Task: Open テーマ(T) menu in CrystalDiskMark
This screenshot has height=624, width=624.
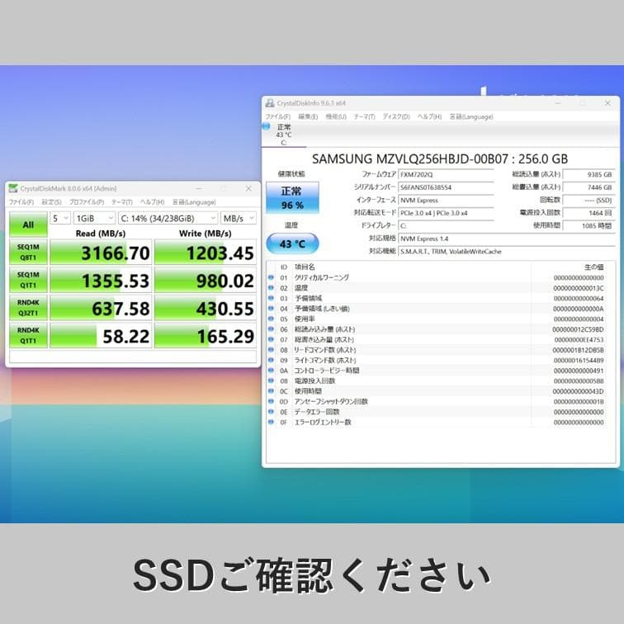Action: point(122,202)
